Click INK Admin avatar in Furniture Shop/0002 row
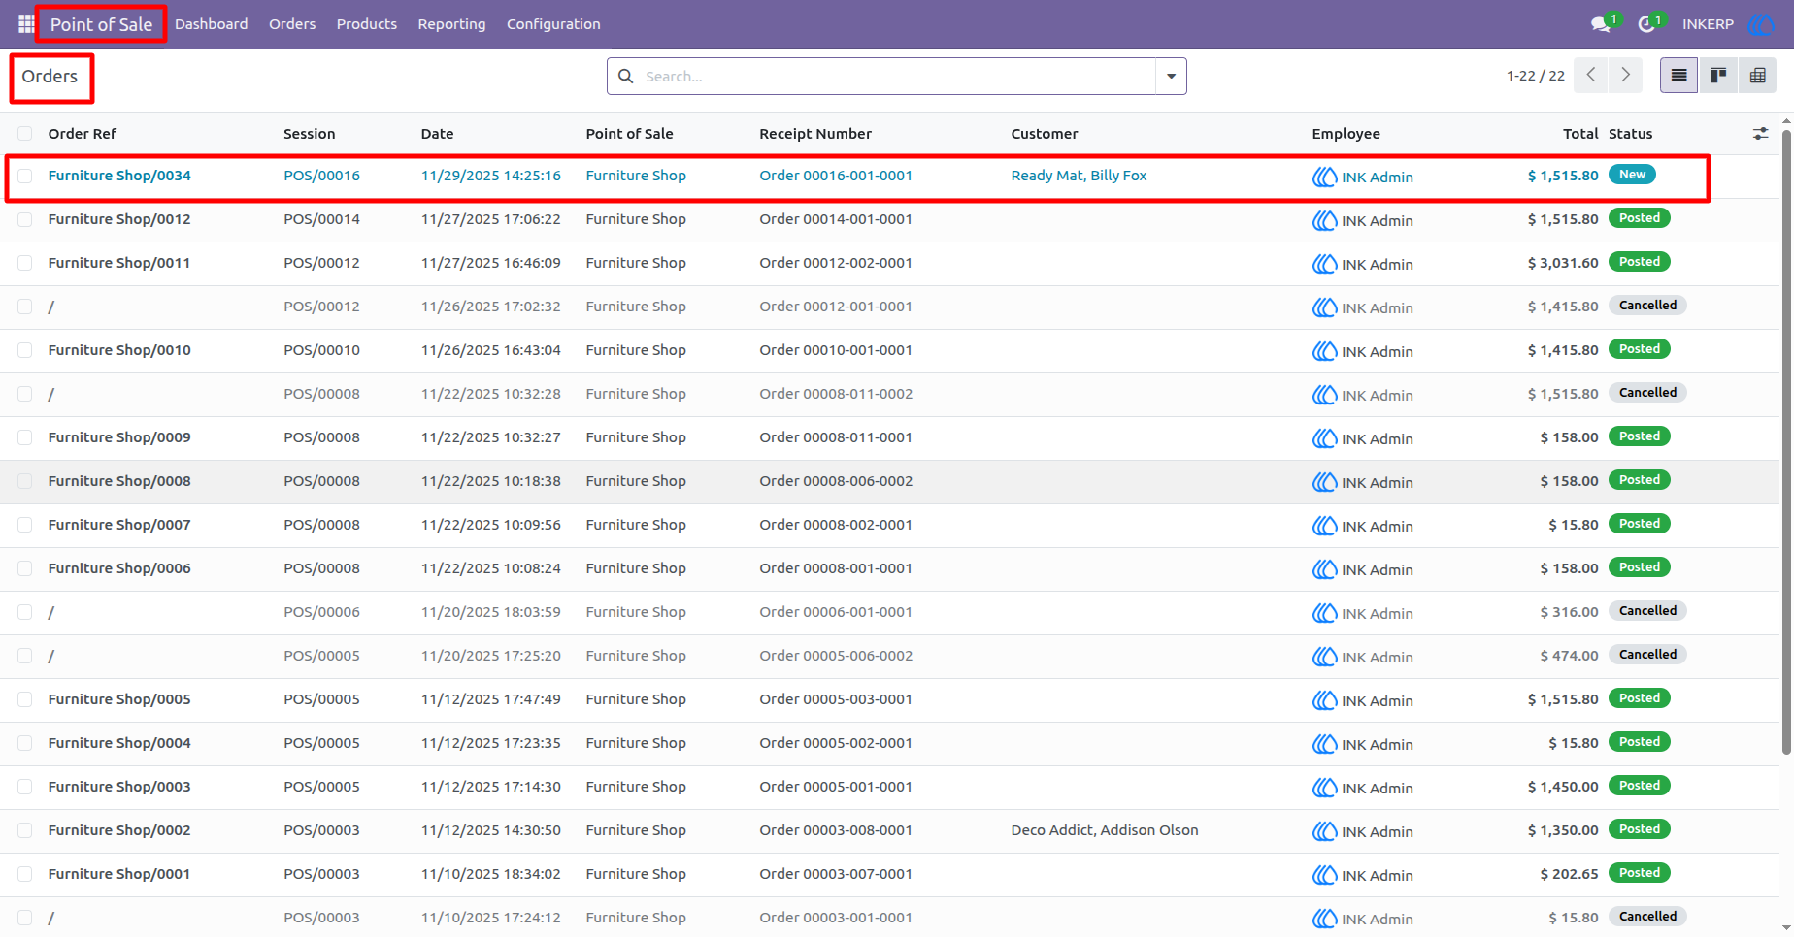Screen dimensions: 1794x937 click(1324, 831)
